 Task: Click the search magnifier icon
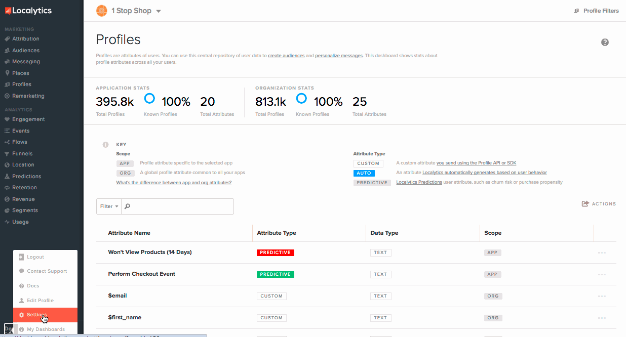(128, 206)
